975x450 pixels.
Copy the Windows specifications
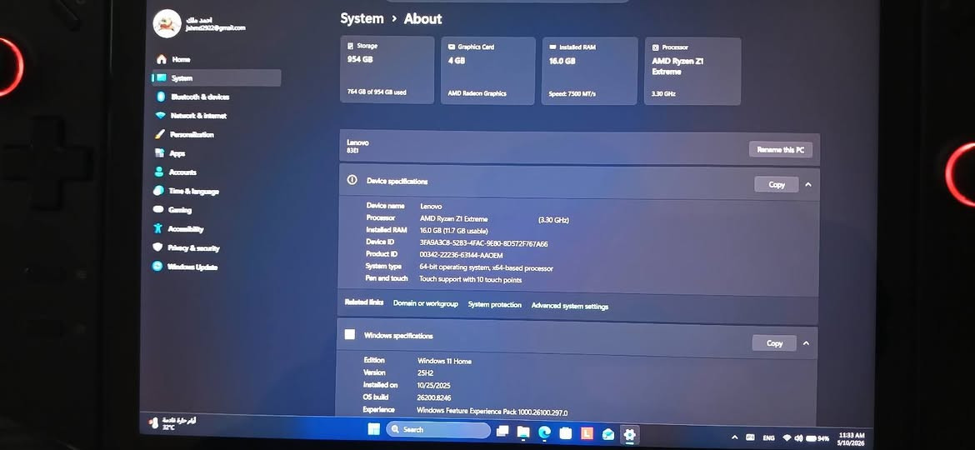tap(774, 343)
